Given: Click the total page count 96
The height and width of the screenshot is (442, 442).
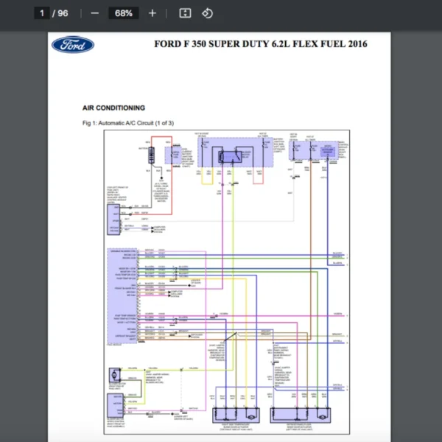Looking at the screenshot, I should (63, 13).
